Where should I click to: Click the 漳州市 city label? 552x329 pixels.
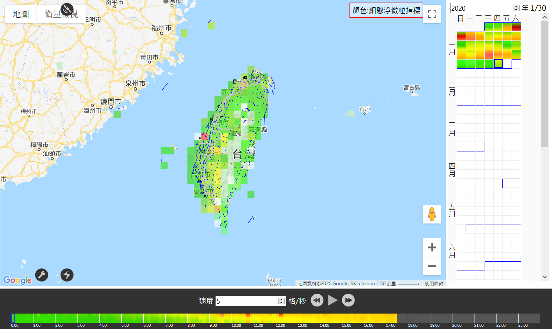tap(93, 110)
